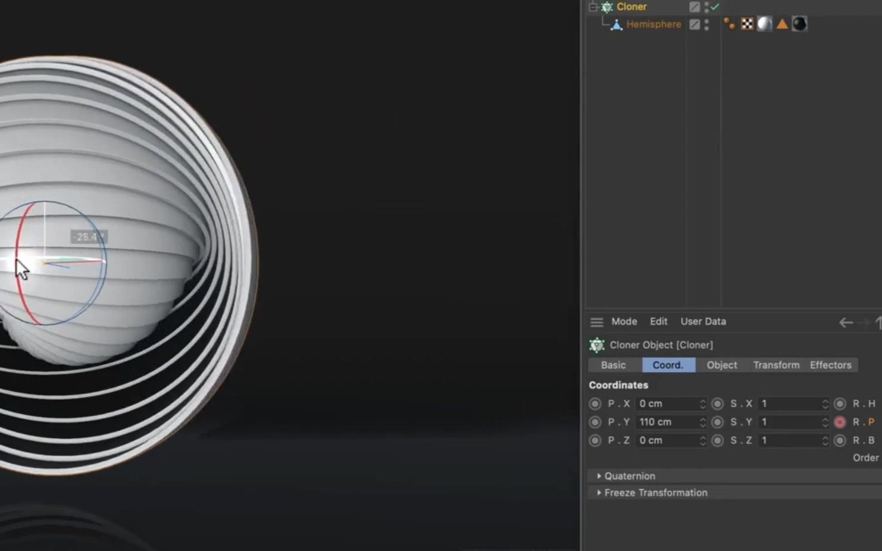The height and width of the screenshot is (551, 882).
Task: Click the Hemisphere object's blue cone icon
Action: pyautogui.click(x=617, y=24)
